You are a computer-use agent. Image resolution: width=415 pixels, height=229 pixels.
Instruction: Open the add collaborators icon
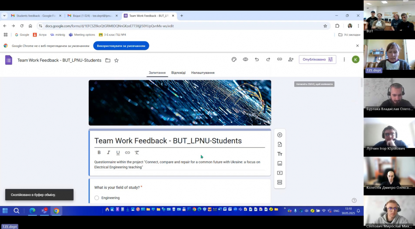coord(291,59)
